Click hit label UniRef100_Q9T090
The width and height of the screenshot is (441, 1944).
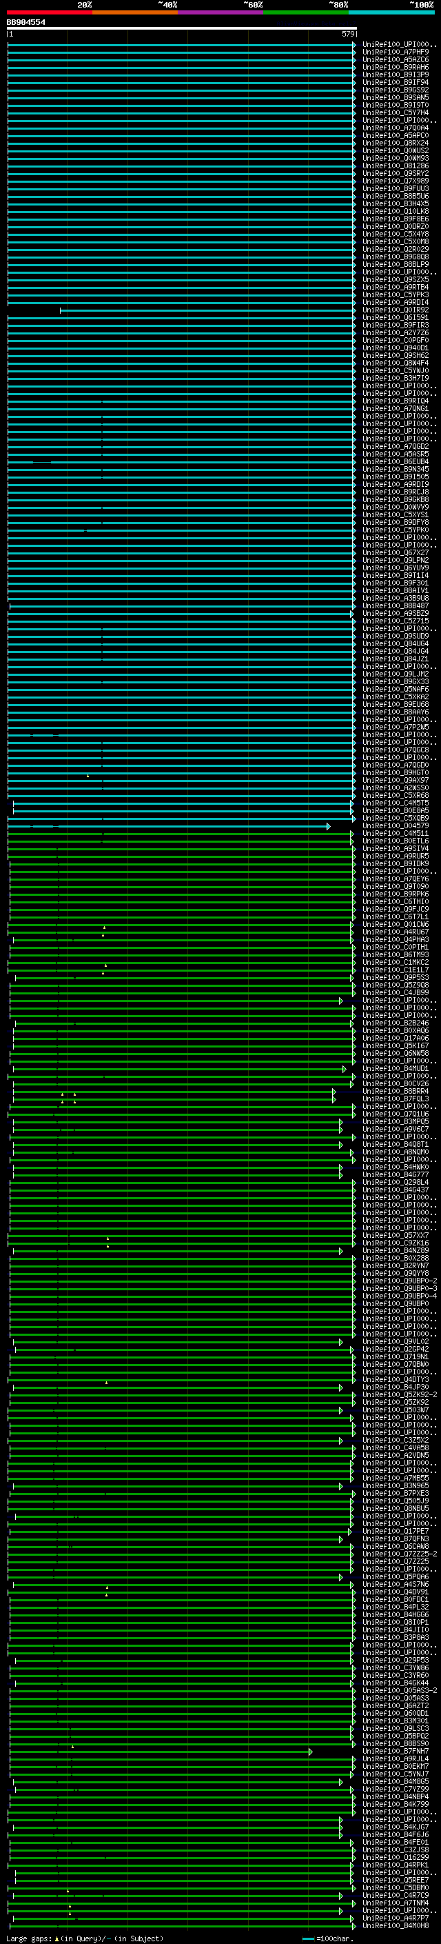tap(395, 886)
